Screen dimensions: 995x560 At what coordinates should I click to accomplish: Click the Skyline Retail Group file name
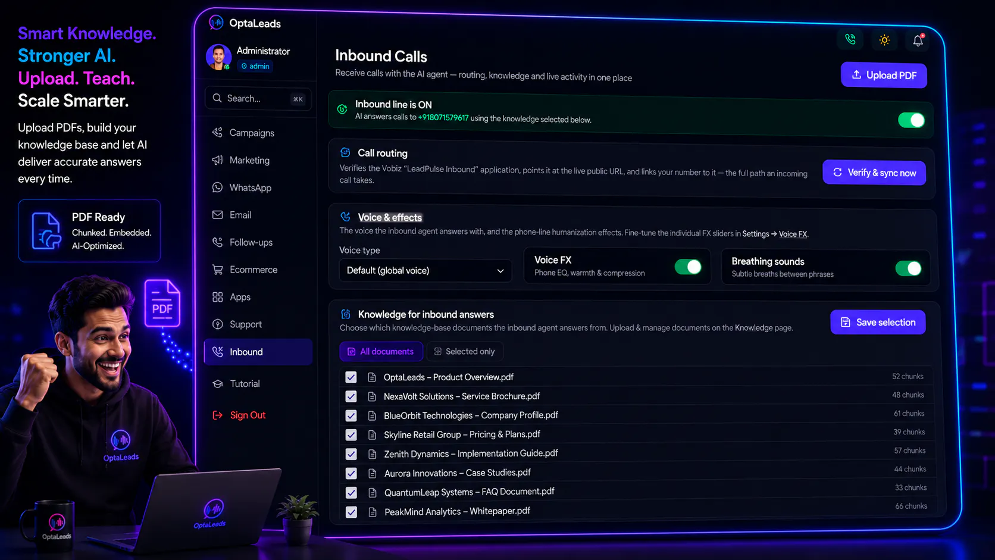(462, 434)
